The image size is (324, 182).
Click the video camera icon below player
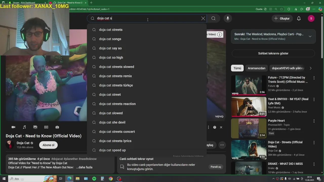(13, 127)
